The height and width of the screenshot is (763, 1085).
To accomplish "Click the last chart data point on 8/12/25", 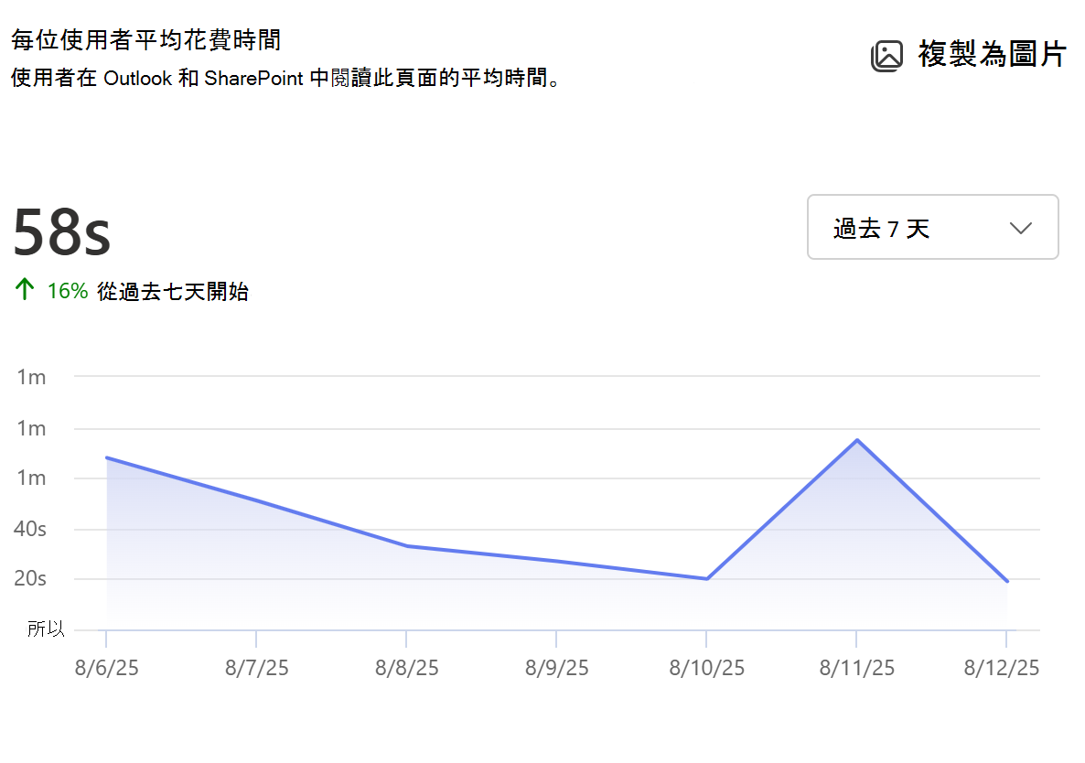I will pos(1007,581).
